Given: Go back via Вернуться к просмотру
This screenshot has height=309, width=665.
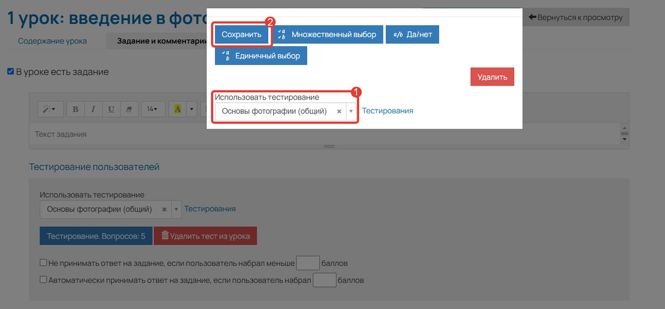Looking at the screenshot, I should coord(576,17).
